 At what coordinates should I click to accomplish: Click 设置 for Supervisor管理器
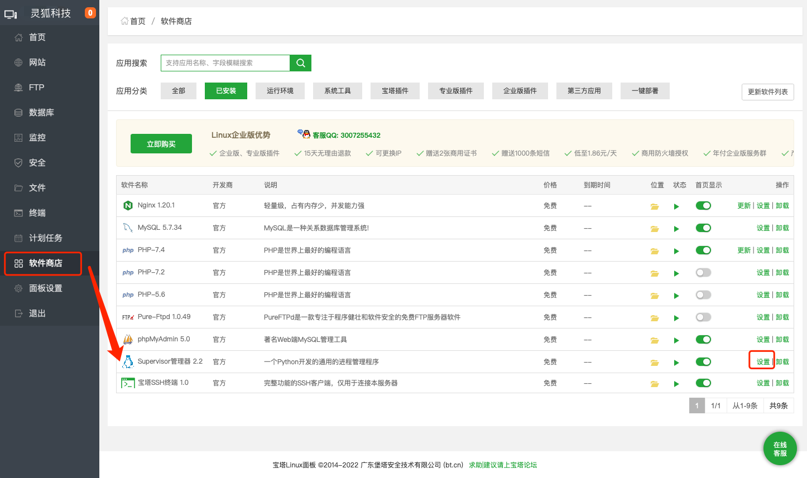point(763,362)
